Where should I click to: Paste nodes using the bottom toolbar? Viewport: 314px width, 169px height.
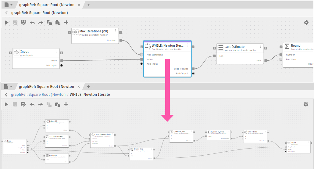(x=57, y=104)
